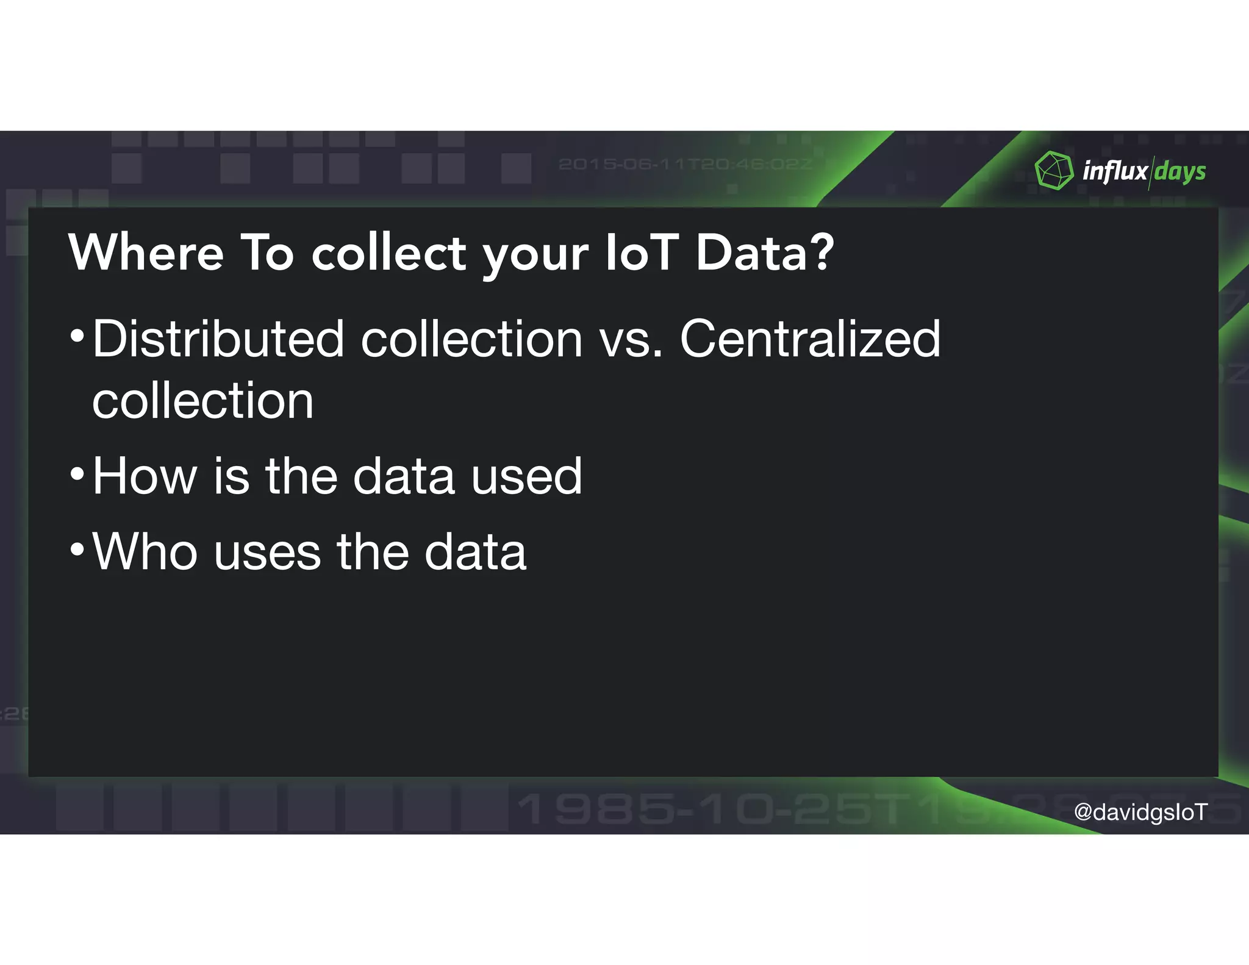The width and height of the screenshot is (1249, 965).
Task: Click the @davidgsIoT Twitter handle
Action: pos(1140,812)
